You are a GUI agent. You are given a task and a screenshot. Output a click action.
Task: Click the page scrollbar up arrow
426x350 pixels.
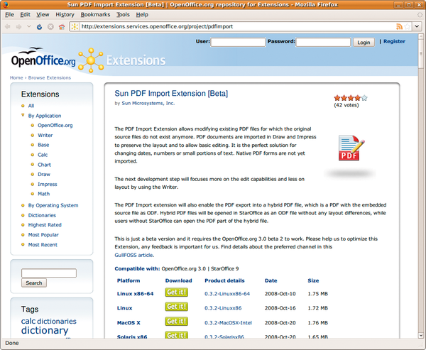421,37
